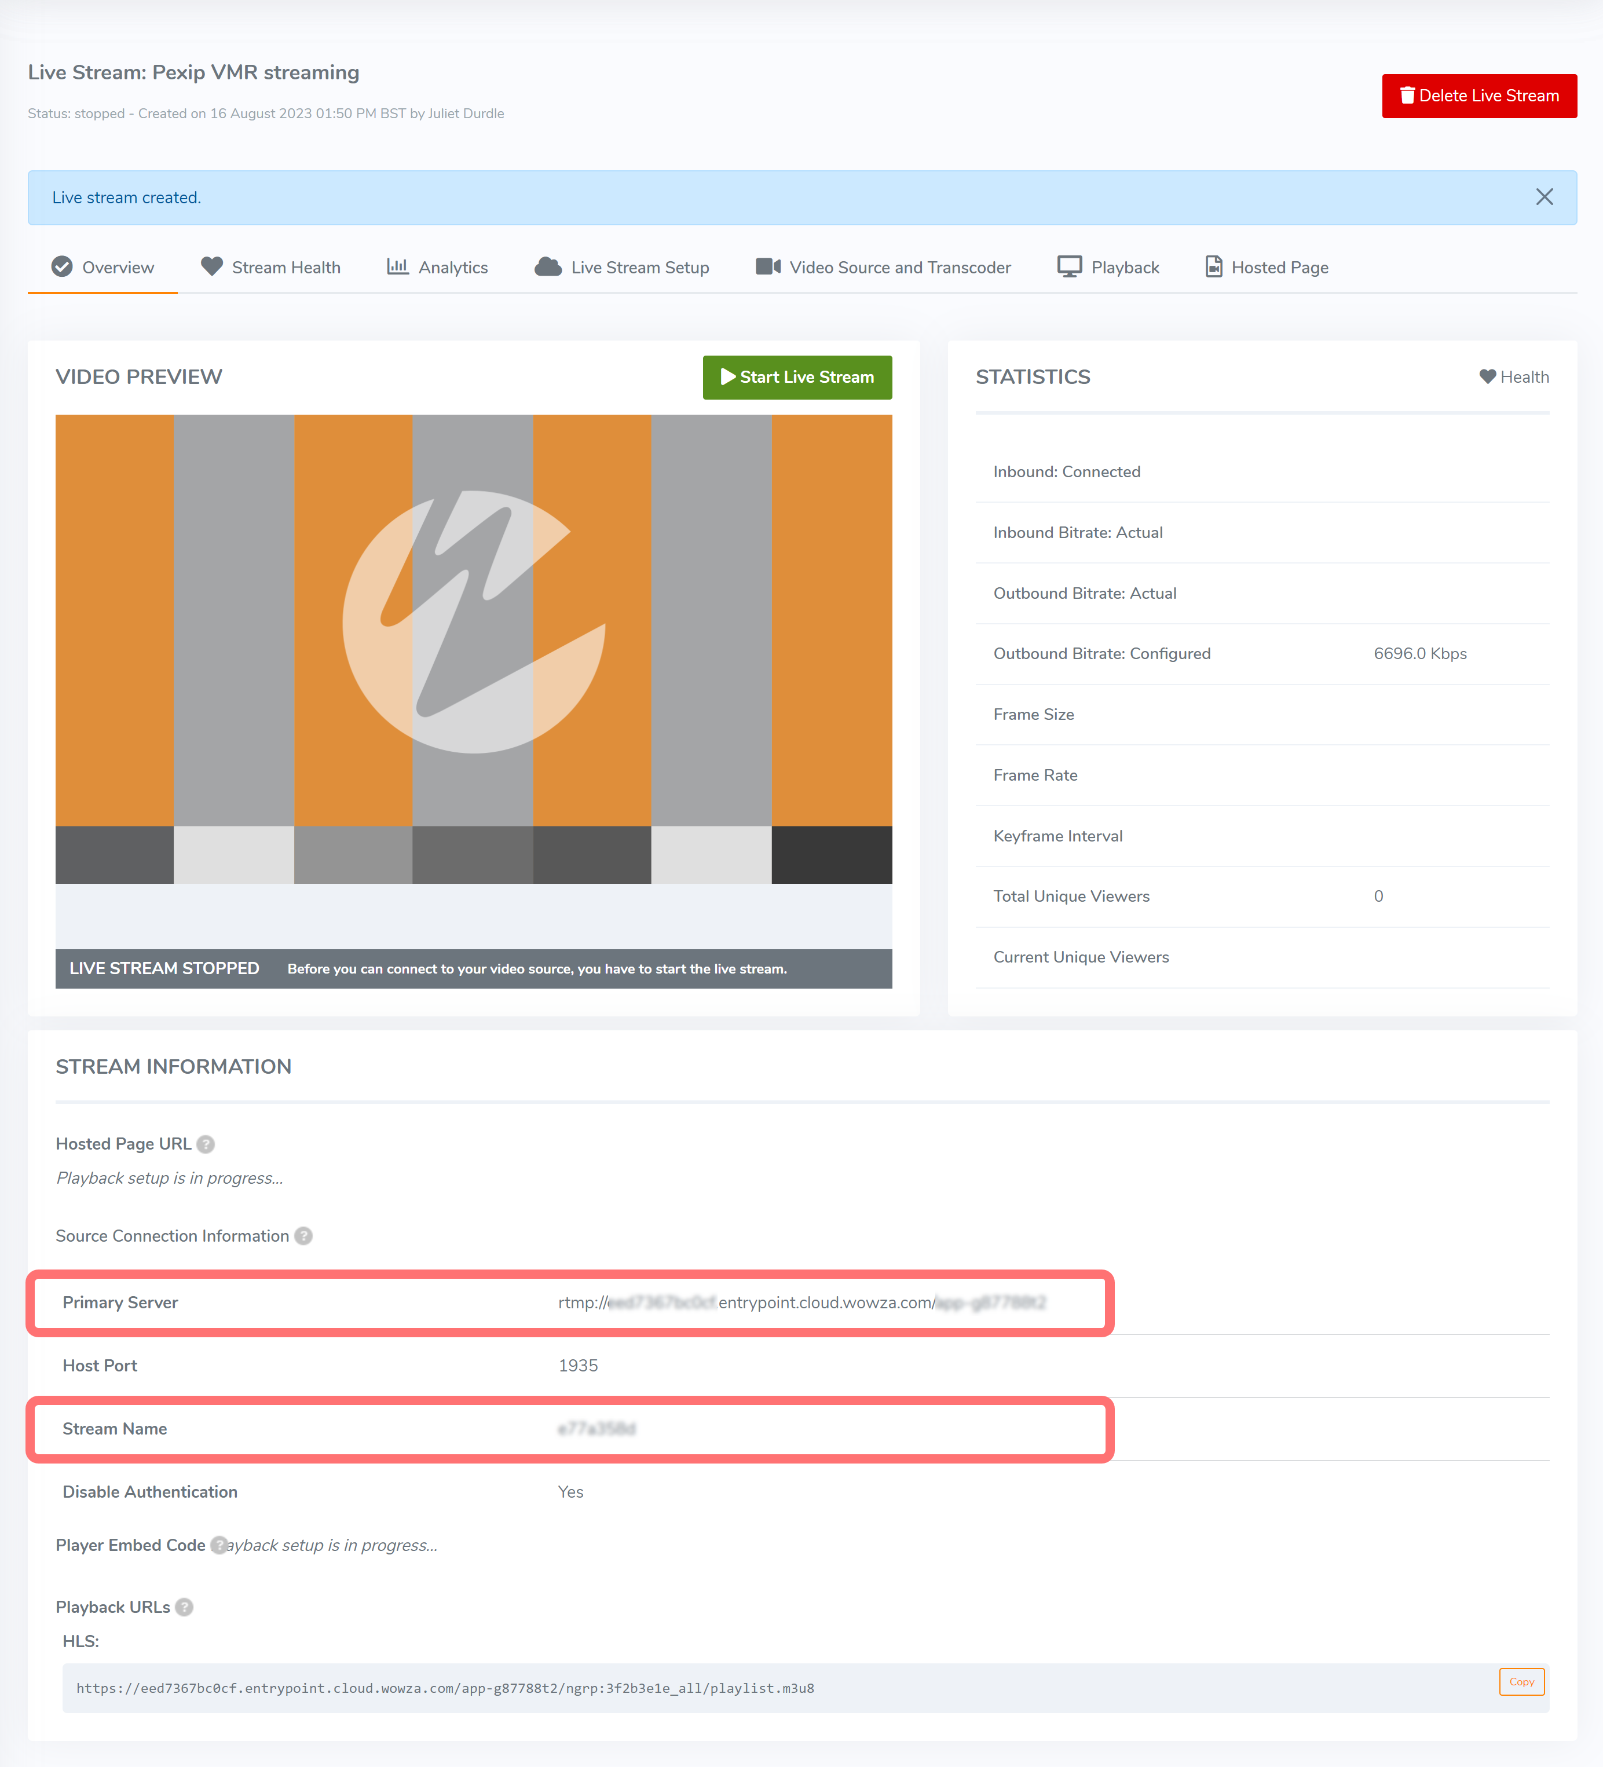Image resolution: width=1603 pixels, height=1767 pixels.
Task: Click the Overview checkmark icon
Action: click(x=61, y=266)
